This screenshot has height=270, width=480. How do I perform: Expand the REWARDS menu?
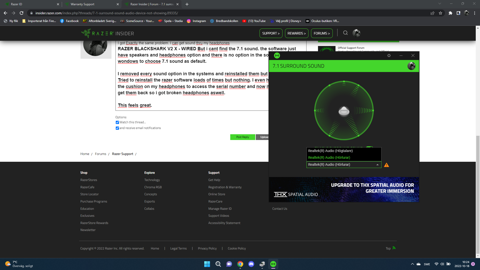pos(296,33)
